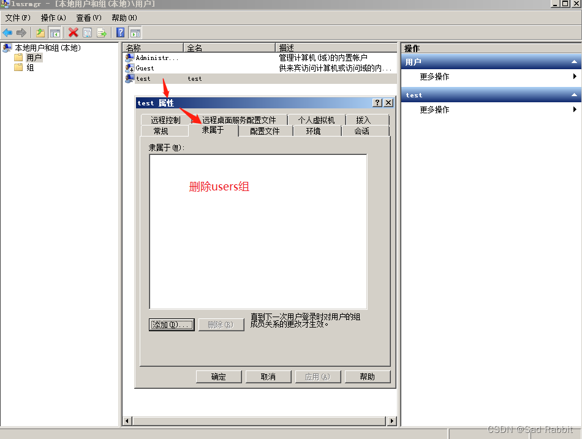Expand 更多操作 submenu arrow under test
The height and width of the screenshot is (439, 582).
pos(575,109)
